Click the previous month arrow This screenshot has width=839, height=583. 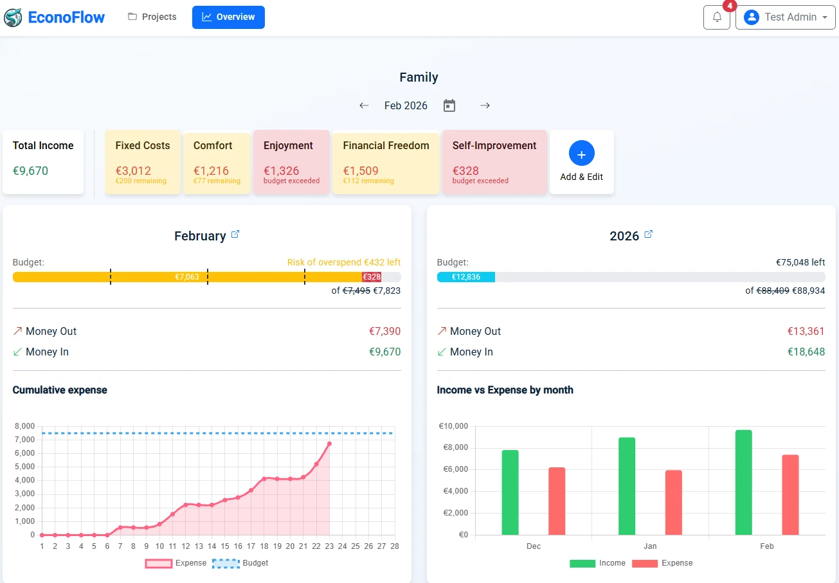coord(364,105)
